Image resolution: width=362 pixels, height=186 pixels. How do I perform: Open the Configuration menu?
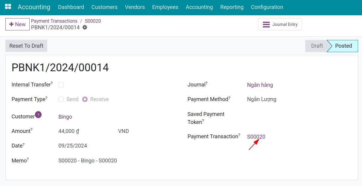pos(267,7)
